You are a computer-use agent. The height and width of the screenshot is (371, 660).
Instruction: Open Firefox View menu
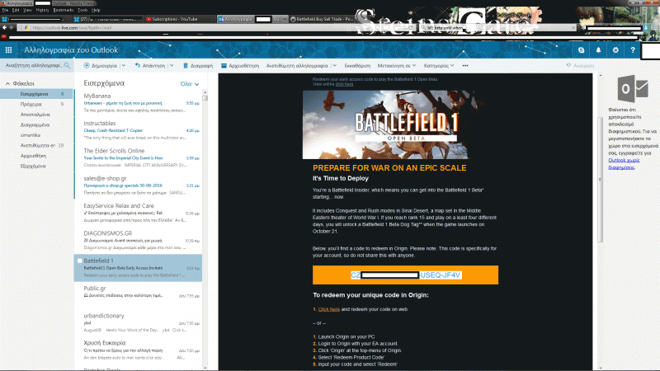pos(27,10)
